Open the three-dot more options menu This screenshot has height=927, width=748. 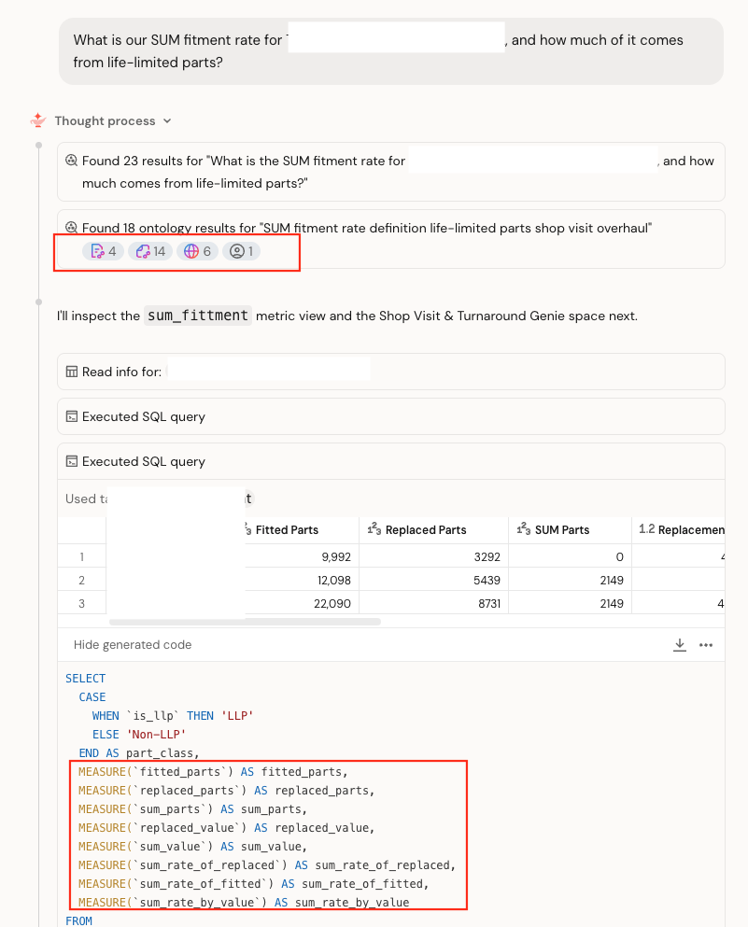[705, 644]
